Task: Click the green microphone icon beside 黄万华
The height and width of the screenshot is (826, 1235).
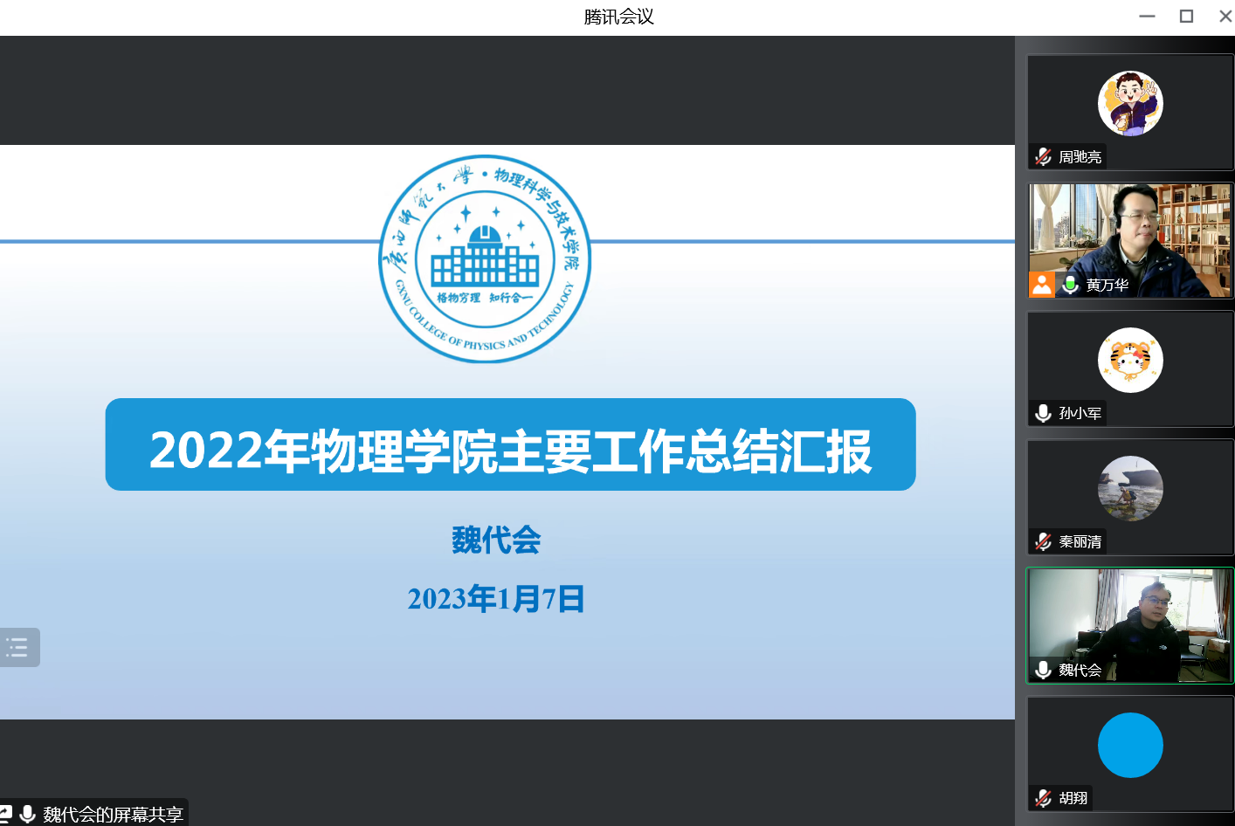Action: [1070, 285]
